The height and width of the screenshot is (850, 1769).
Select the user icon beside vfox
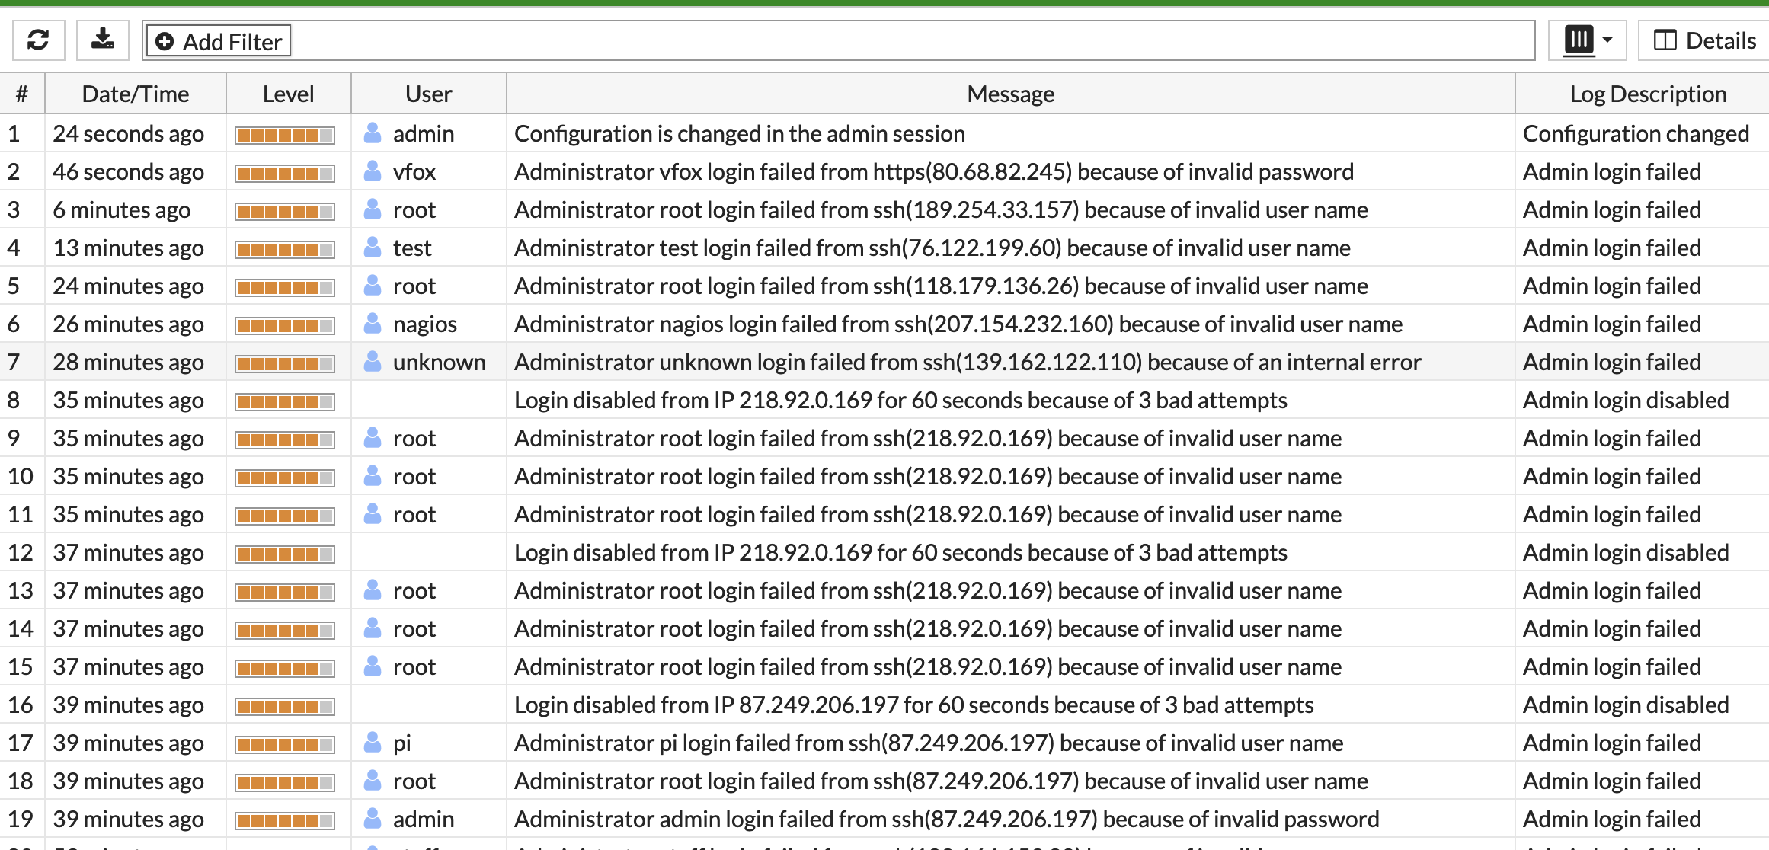pos(373,171)
